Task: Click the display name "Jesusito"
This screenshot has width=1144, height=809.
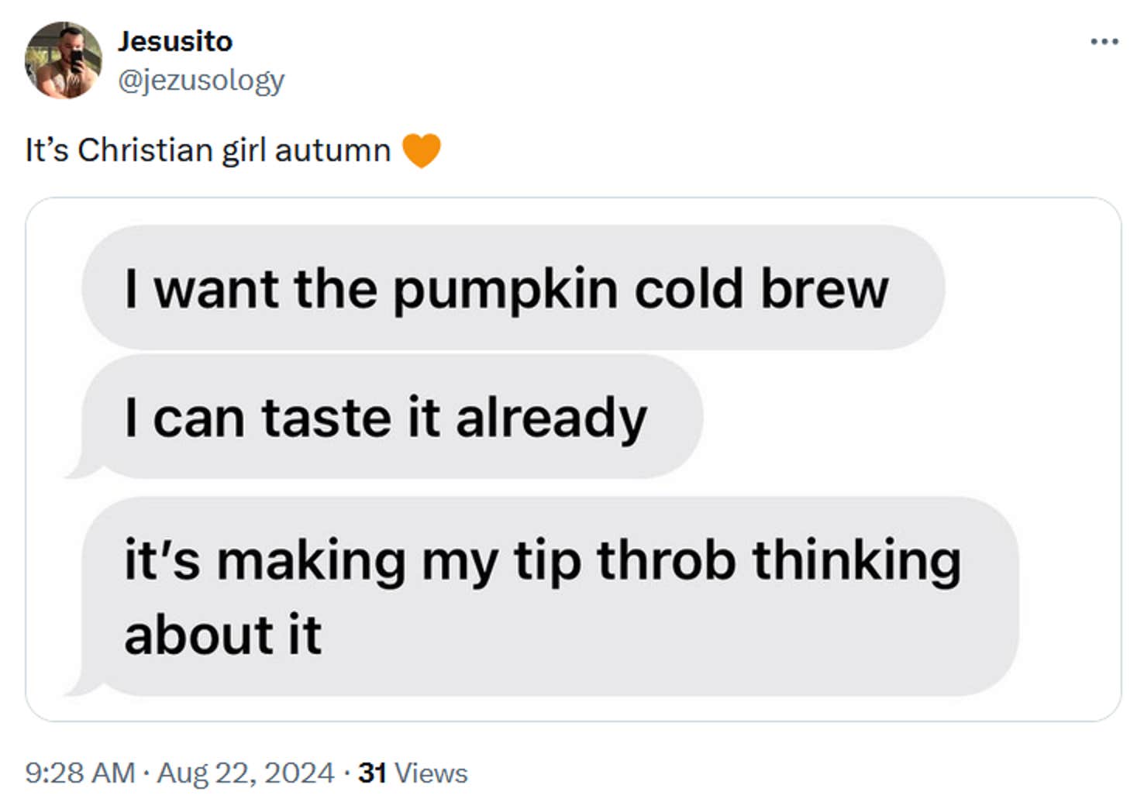Action: (x=176, y=40)
